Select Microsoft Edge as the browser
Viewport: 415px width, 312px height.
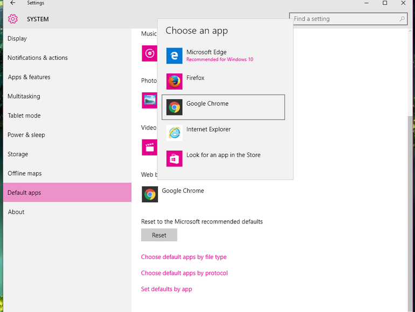click(223, 56)
